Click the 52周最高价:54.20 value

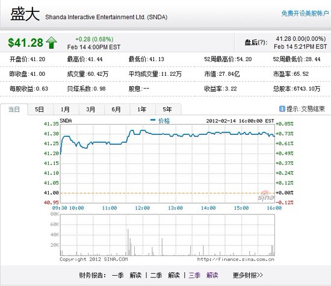click(x=228, y=59)
